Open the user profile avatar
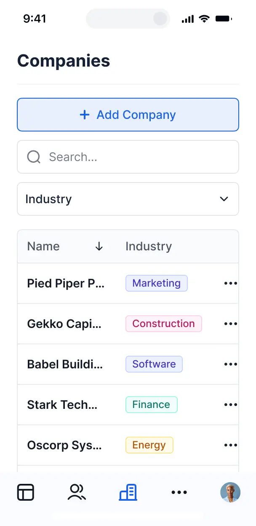The width and height of the screenshot is (256, 526). [230, 492]
